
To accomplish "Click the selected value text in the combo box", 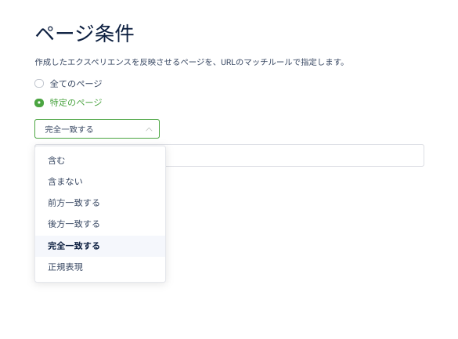I will pyautogui.click(x=69, y=129).
